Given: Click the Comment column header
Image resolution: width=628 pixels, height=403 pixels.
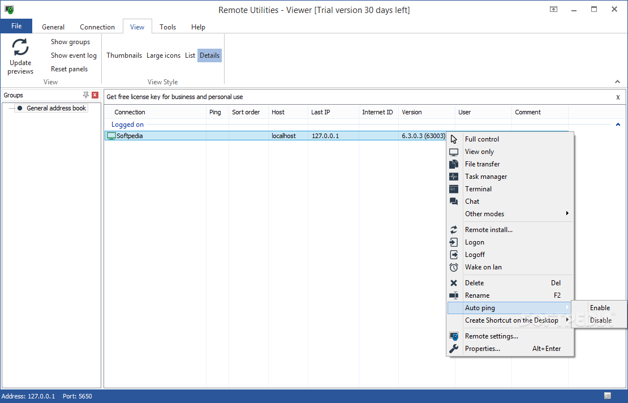Looking at the screenshot, I should [540, 112].
